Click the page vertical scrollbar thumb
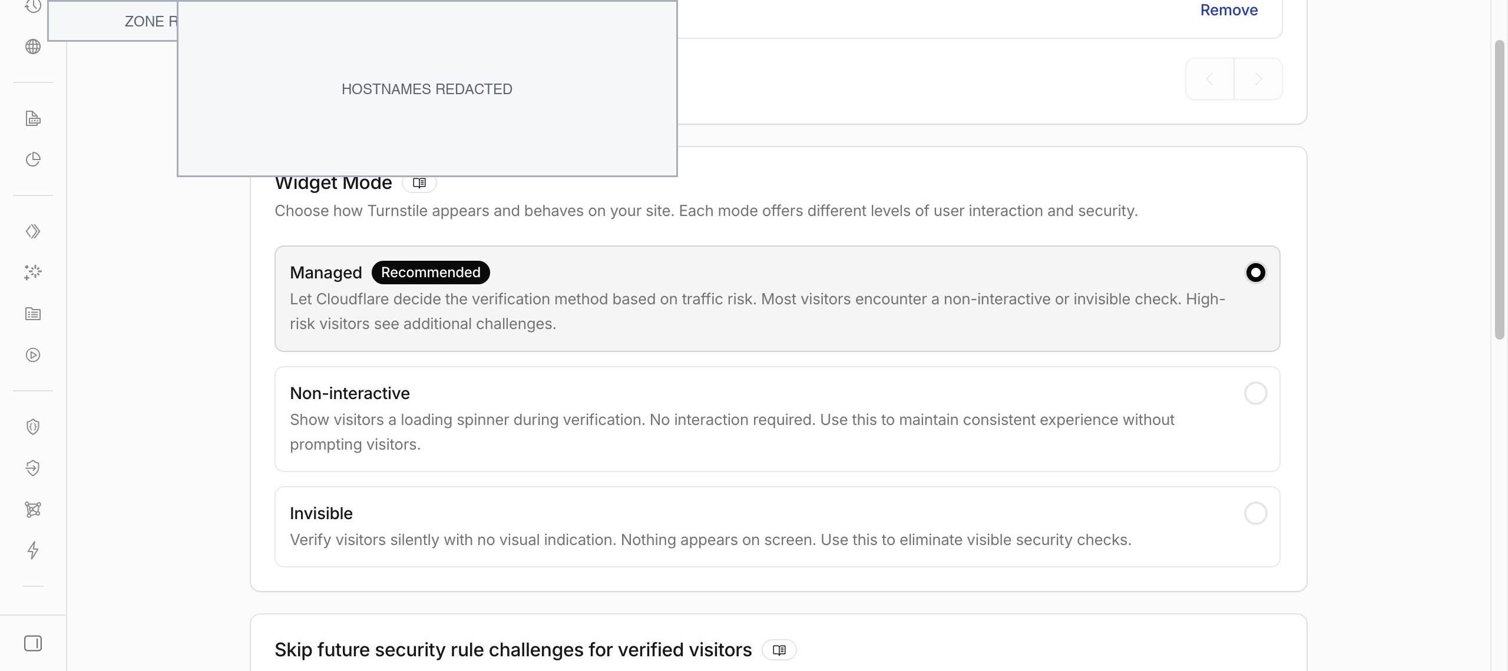This screenshot has height=671, width=1508. click(x=1499, y=190)
